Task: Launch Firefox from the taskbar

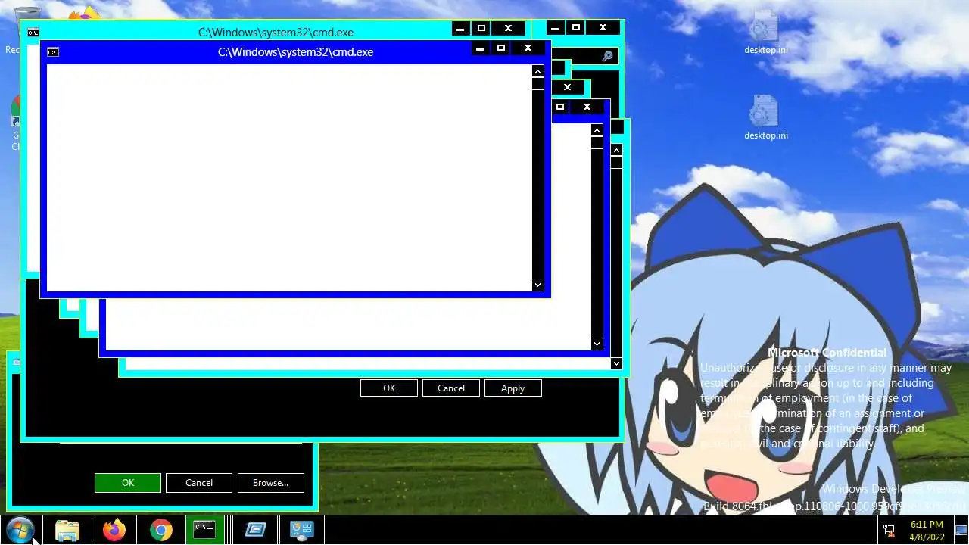Action: [x=114, y=530]
